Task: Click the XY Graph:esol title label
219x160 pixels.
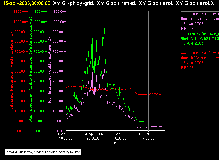Action: 156,3
